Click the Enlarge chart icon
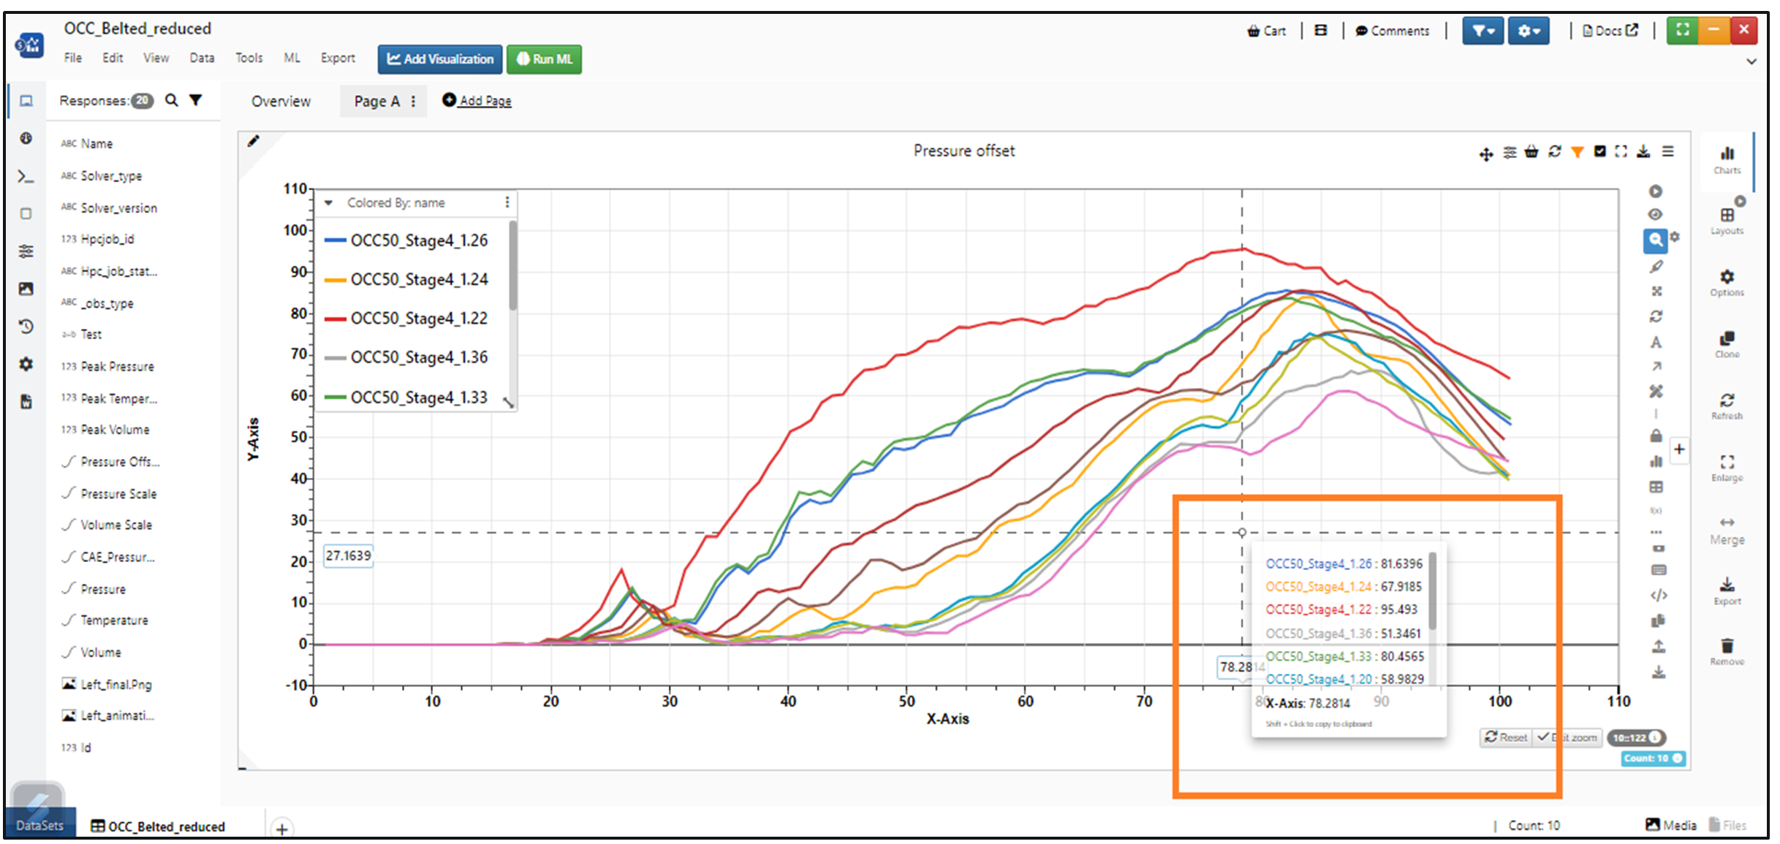 1727,462
